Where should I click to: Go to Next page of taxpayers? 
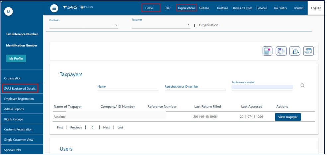106,127
